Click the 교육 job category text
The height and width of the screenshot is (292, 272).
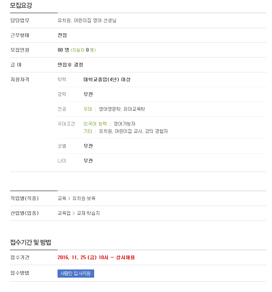pyautogui.click(x=62, y=198)
